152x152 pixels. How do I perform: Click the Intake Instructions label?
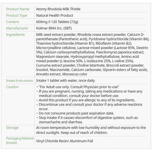[x=20, y=80]
